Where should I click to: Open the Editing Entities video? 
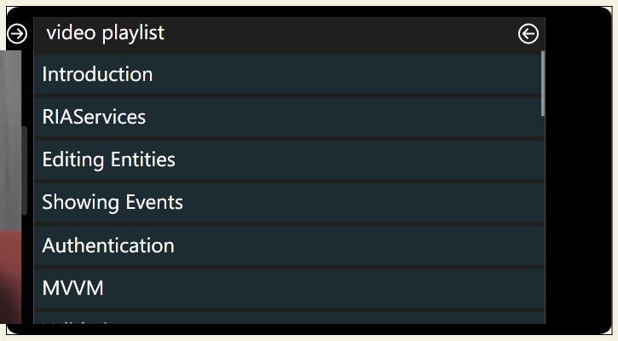tap(288, 159)
